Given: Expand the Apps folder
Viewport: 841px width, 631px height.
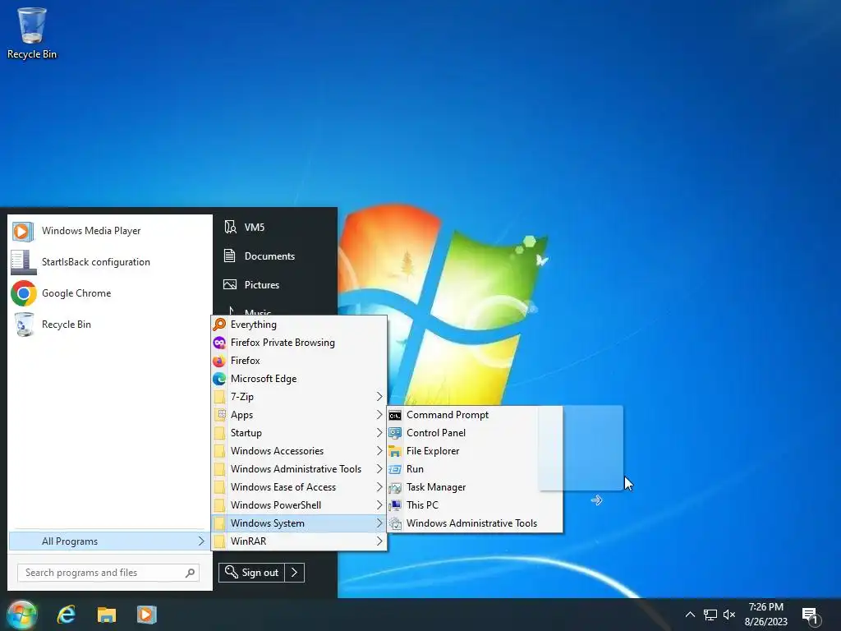Looking at the screenshot, I should [299, 415].
